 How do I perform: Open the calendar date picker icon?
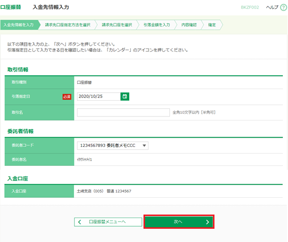[125, 97]
